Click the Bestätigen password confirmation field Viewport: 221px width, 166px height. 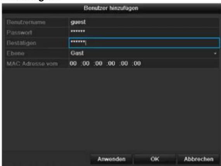click(144, 43)
